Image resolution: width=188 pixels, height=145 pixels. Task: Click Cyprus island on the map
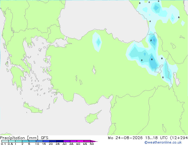coord(92,117)
